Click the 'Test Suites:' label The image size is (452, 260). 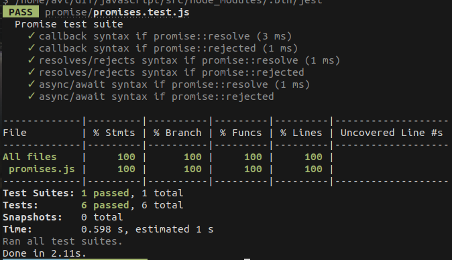39,193
